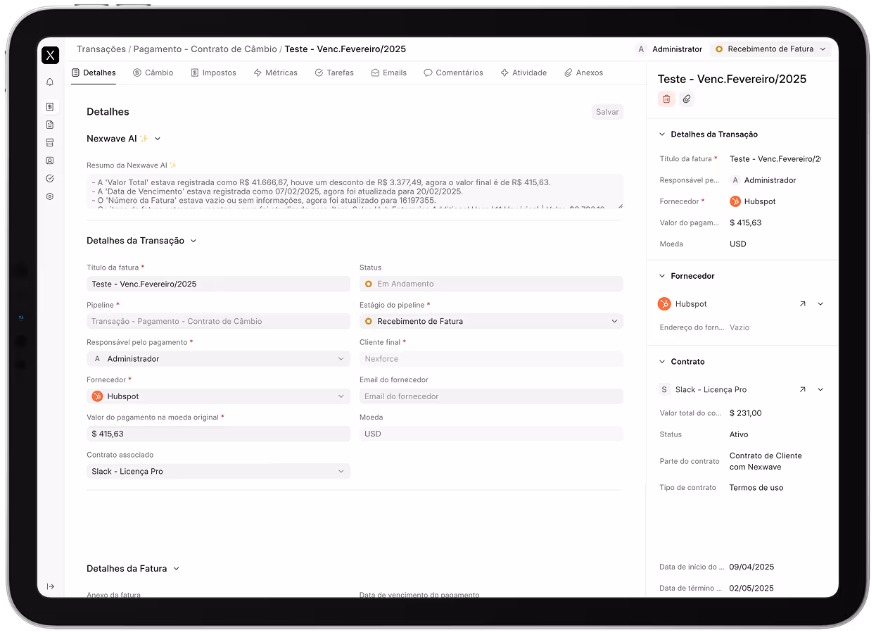Open the Comentários tab
This screenshot has height=635, width=876.
[x=453, y=73]
